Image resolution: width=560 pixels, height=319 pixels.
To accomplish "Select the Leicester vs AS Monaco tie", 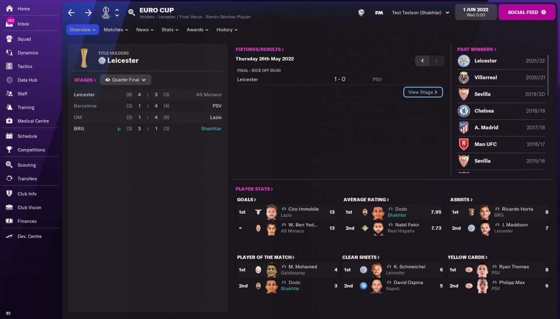I will (x=148, y=94).
